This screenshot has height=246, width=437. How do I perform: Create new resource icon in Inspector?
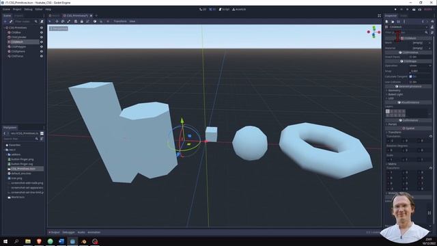[x=387, y=21]
